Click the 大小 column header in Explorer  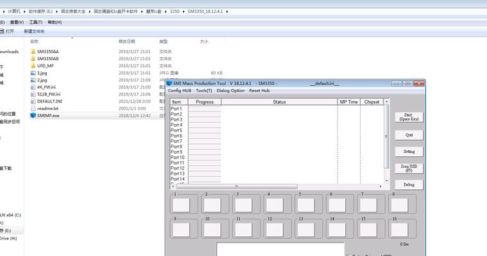[x=204, y=41]
